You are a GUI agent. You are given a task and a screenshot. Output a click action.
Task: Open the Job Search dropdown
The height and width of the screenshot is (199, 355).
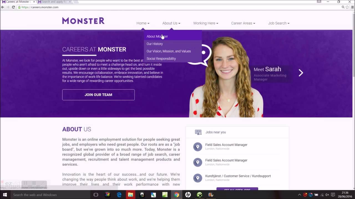pyautogui.click(x=278, y=23)
